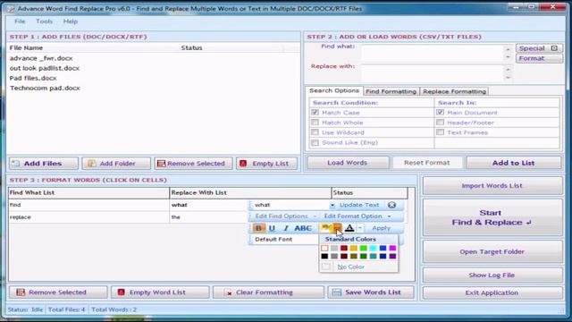
Task: Apply ABC strikethrough formatting
Action: click(303, 228)
